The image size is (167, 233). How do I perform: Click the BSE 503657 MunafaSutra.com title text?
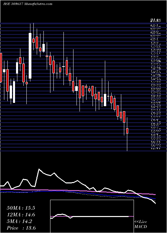pyautogui.click(x=28, y=4)
